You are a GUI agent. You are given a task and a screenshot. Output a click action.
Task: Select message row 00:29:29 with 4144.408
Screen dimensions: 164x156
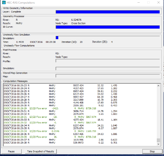pos(60,103)
